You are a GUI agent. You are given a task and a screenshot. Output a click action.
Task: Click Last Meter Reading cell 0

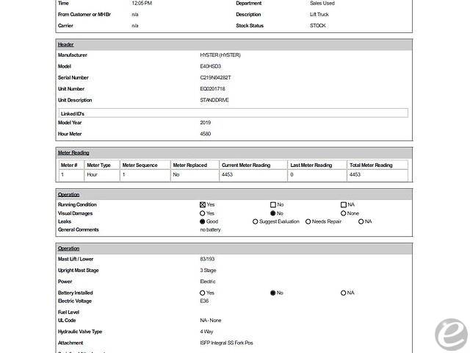coord(317,175)
